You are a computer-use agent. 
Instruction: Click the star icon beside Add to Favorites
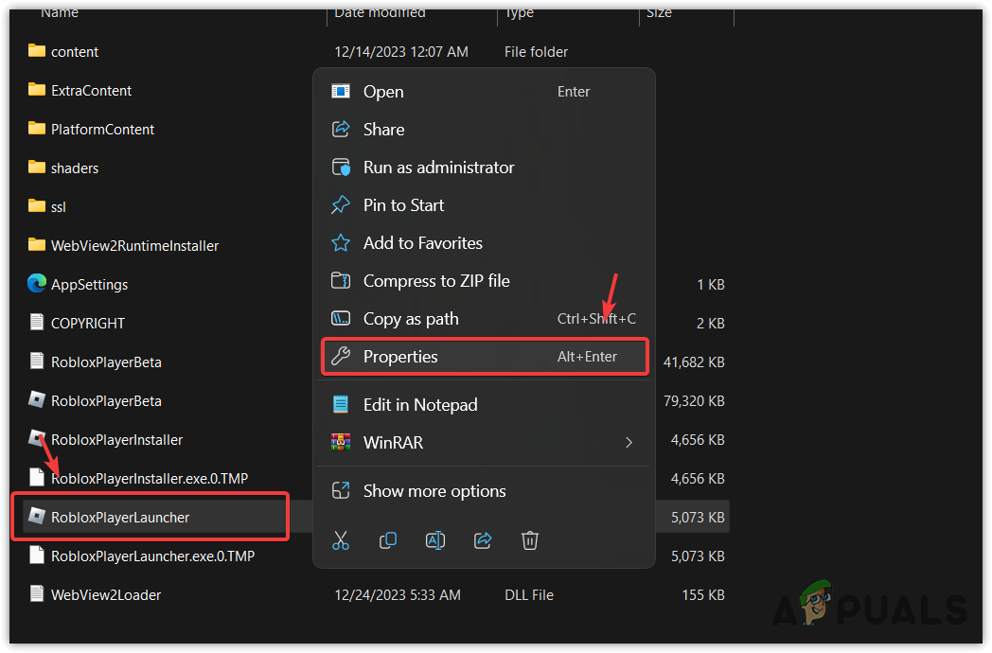341,243
